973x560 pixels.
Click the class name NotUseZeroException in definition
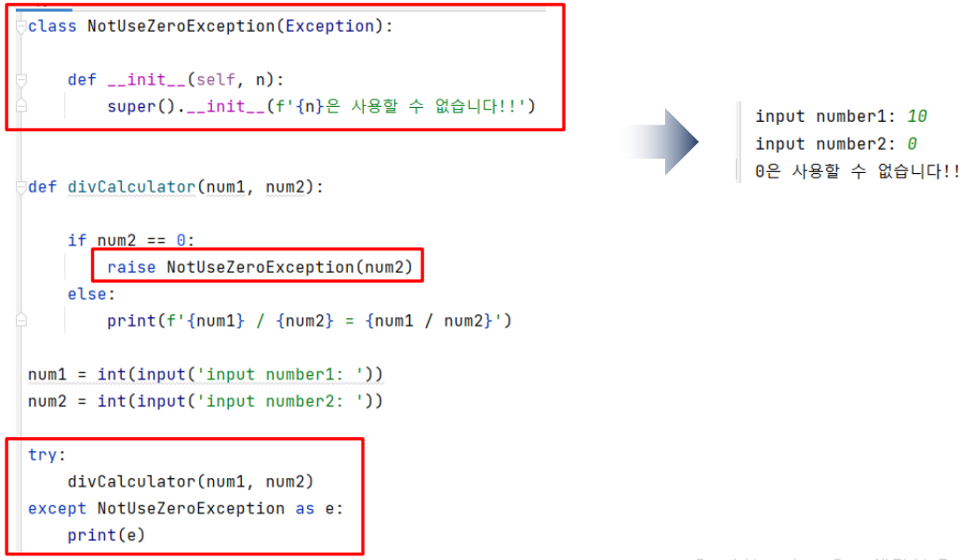(x=181, y=26)
